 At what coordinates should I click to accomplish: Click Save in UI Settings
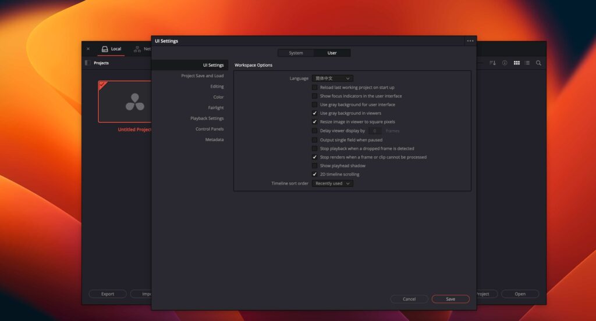click(450, 299)
